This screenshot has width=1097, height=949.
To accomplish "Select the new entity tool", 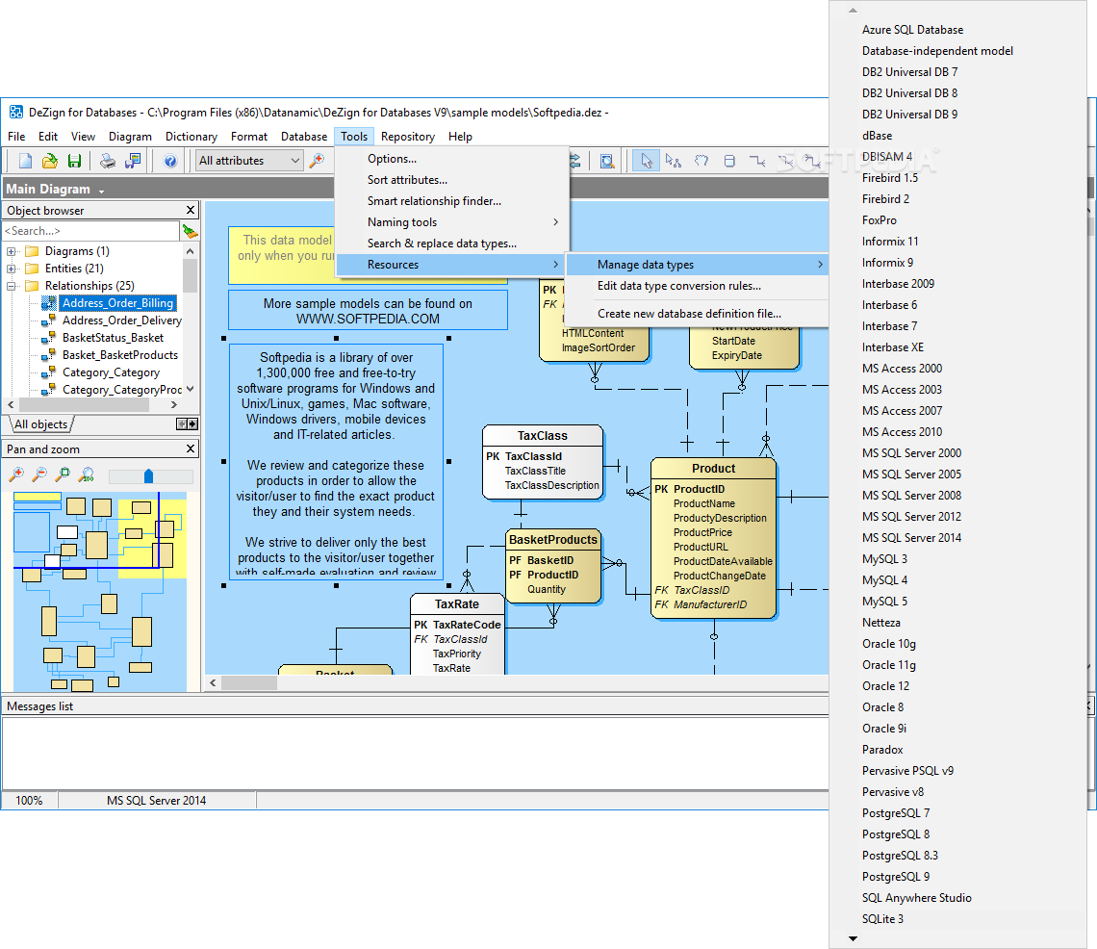I will (x=729, y=161).
